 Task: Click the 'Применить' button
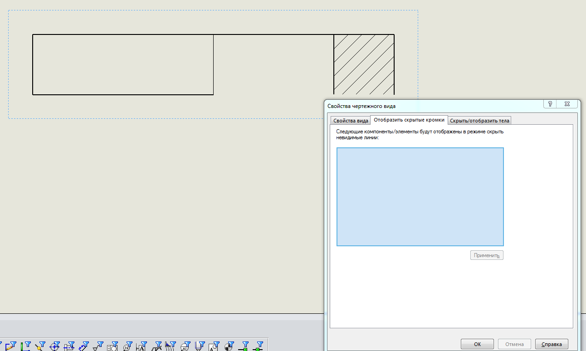click(487, 255)
